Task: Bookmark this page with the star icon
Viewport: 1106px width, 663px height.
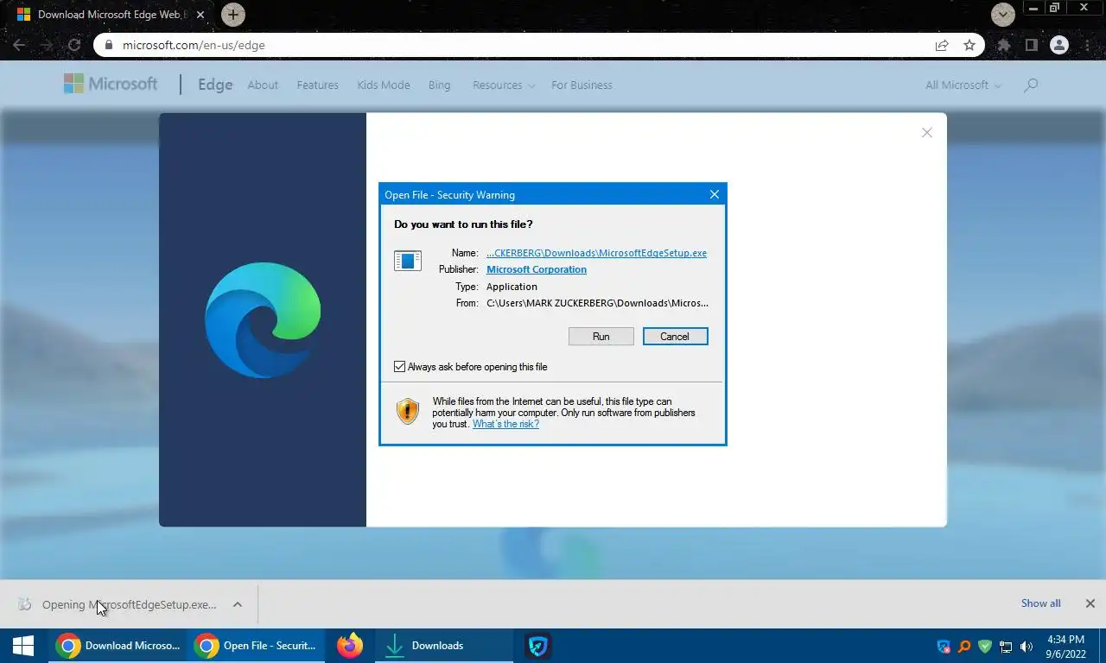Action: pyautogui.click(x=969, y=45)
